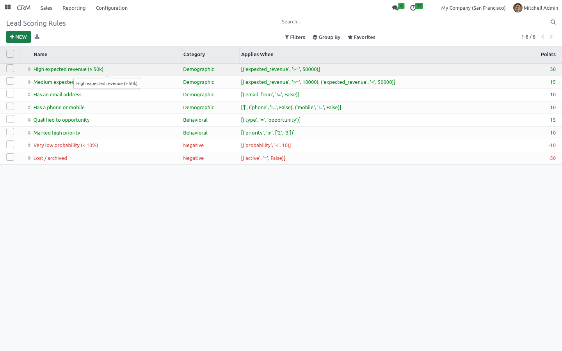Open the Favorites dropdown

[x=361, y=37]
